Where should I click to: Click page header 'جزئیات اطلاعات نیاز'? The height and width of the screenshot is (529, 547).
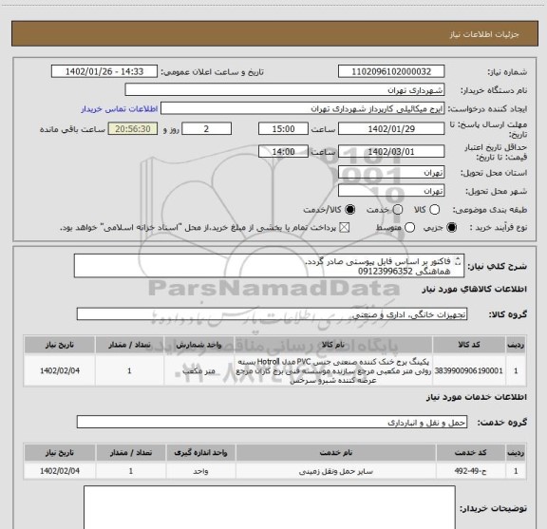coord(484,34)
